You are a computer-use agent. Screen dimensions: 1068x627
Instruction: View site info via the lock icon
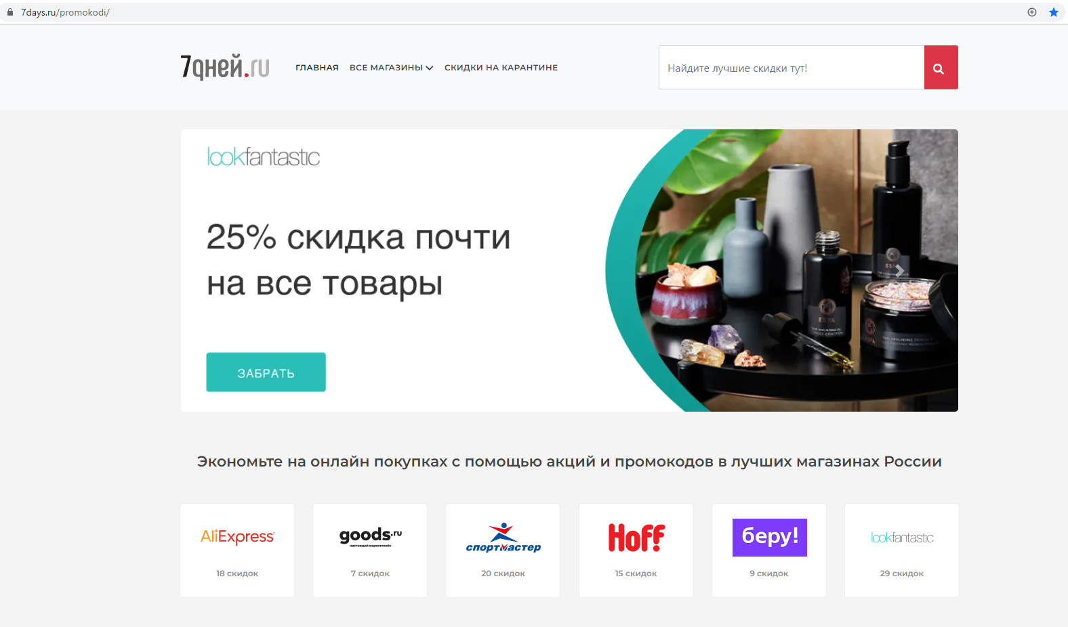[x=10, y=12]
